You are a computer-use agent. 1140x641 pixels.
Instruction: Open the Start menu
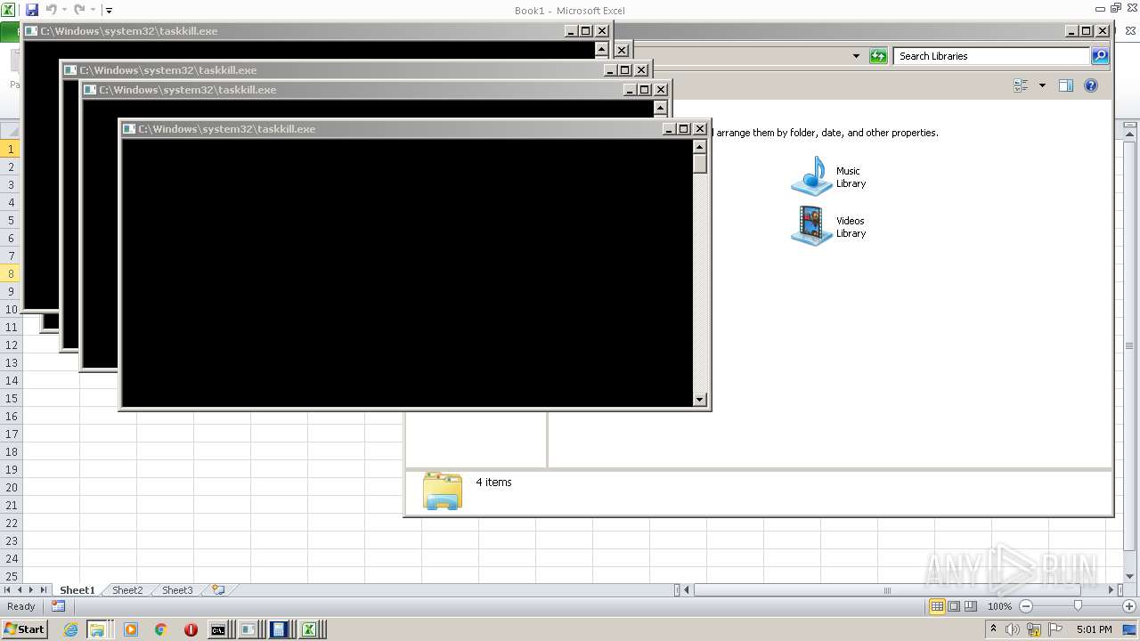[24, 629]
